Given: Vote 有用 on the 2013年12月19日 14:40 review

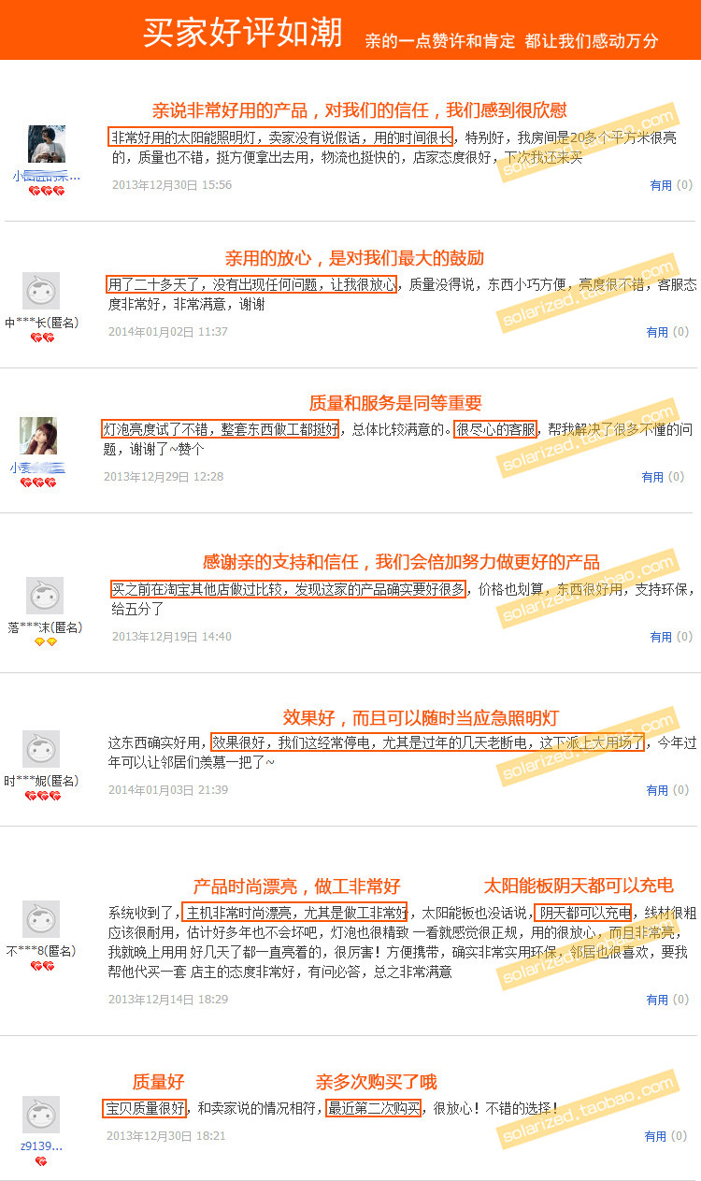Looking at the screenshot, I should pyautogui.click(x=661, y=637).
